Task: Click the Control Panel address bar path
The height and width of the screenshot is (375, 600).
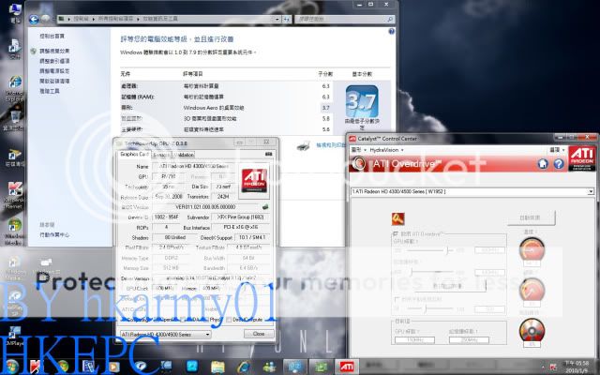Action: point(166,19)
